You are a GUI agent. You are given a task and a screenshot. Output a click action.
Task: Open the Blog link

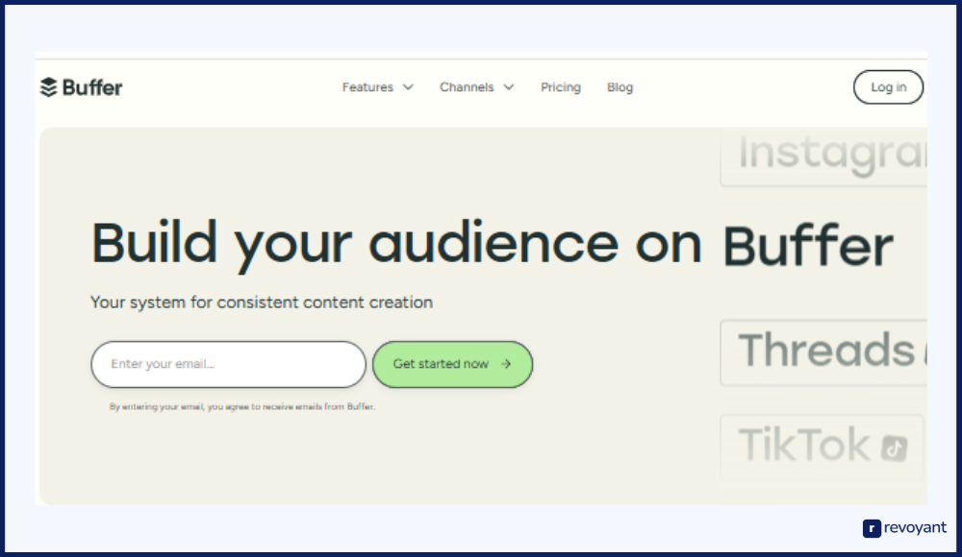(x=620, y=87)
